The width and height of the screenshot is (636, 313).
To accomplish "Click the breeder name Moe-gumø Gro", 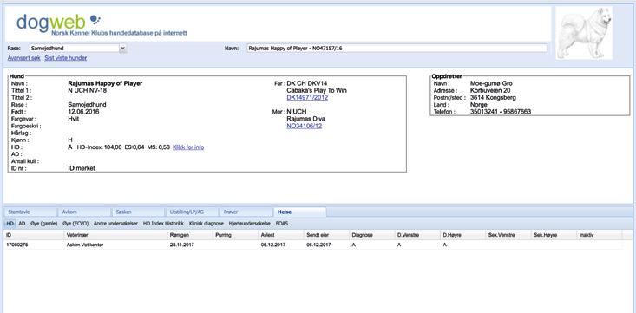I will pos(491,83).
